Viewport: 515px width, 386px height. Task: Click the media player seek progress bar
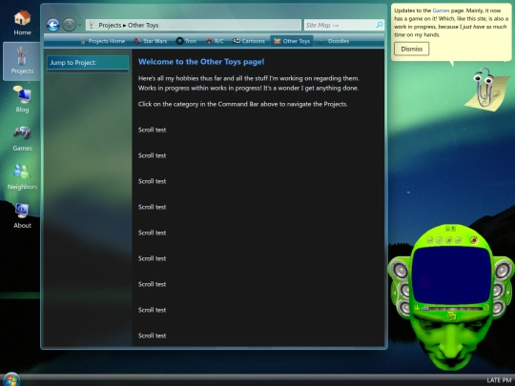click(x=453, y=309)
